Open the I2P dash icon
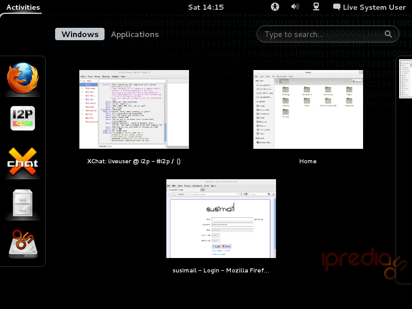Viewport: 412px width, 309px height. [23, 119]
